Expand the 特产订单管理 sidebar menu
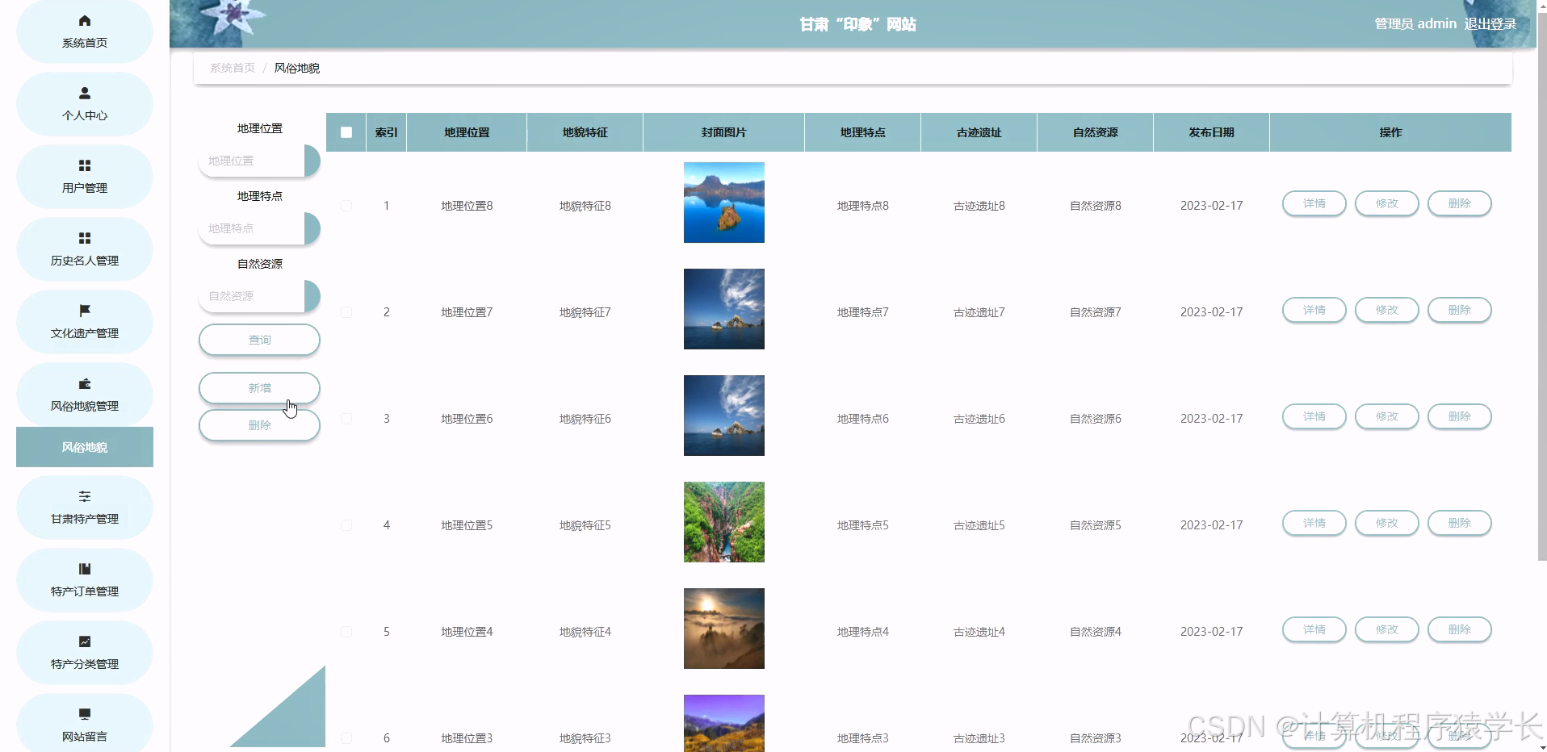This screenshot has width=1547, height=752. [x=85, y=580]
